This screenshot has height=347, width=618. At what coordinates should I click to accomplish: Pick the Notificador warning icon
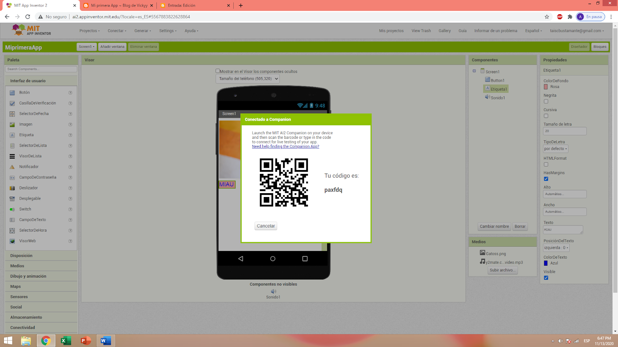[x=12, y=167]
